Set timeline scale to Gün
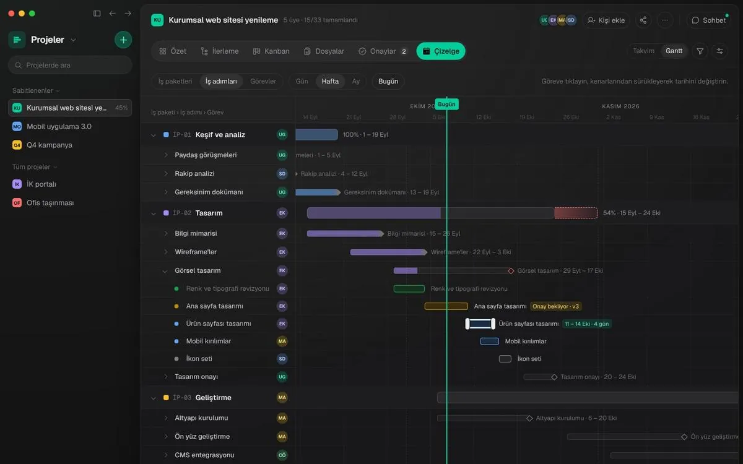 [x=302, y=81]
